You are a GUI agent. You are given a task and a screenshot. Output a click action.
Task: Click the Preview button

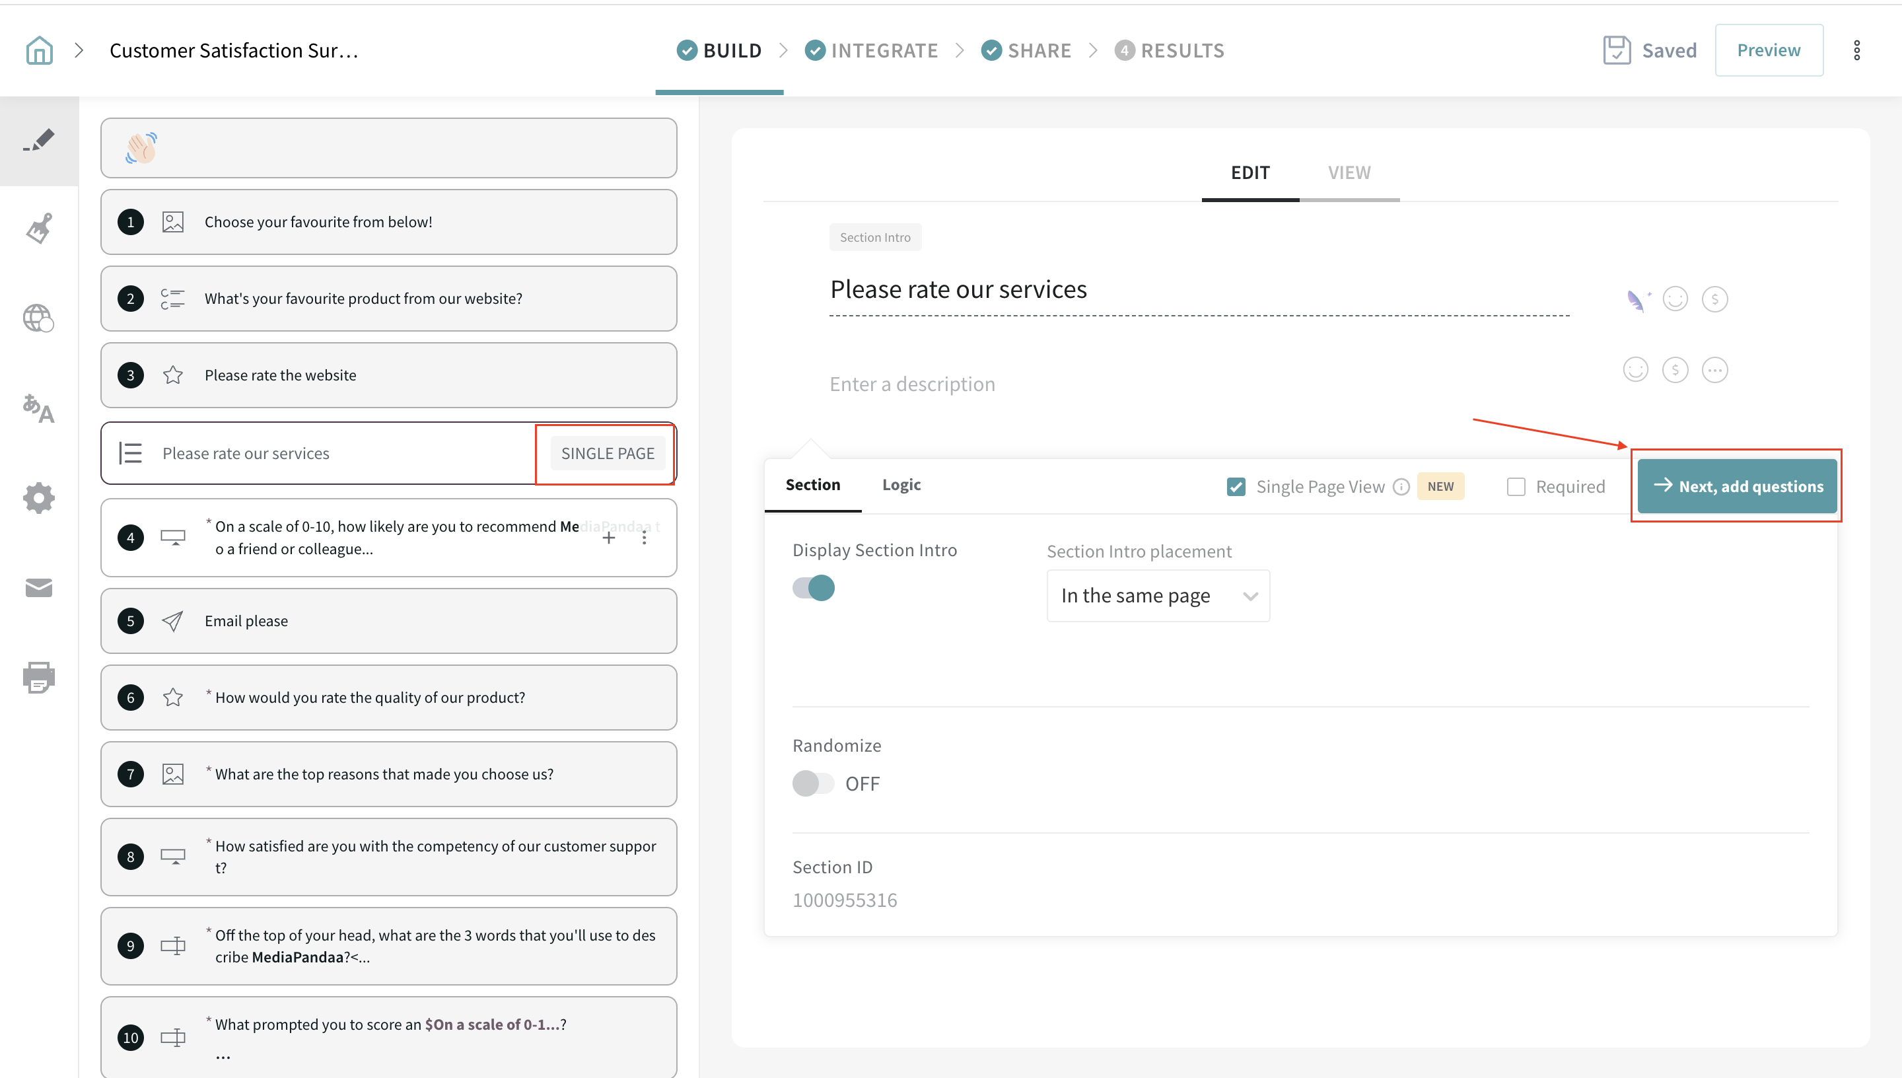coord(1768,50)
